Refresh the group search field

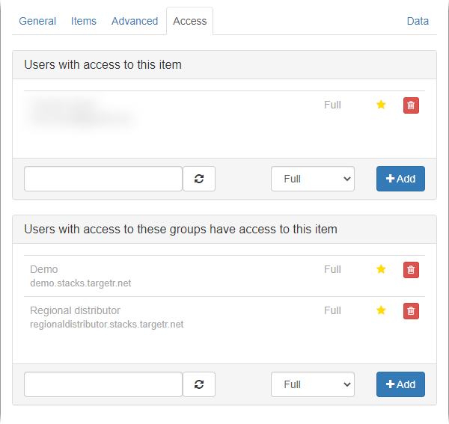[x=199, y=384]
